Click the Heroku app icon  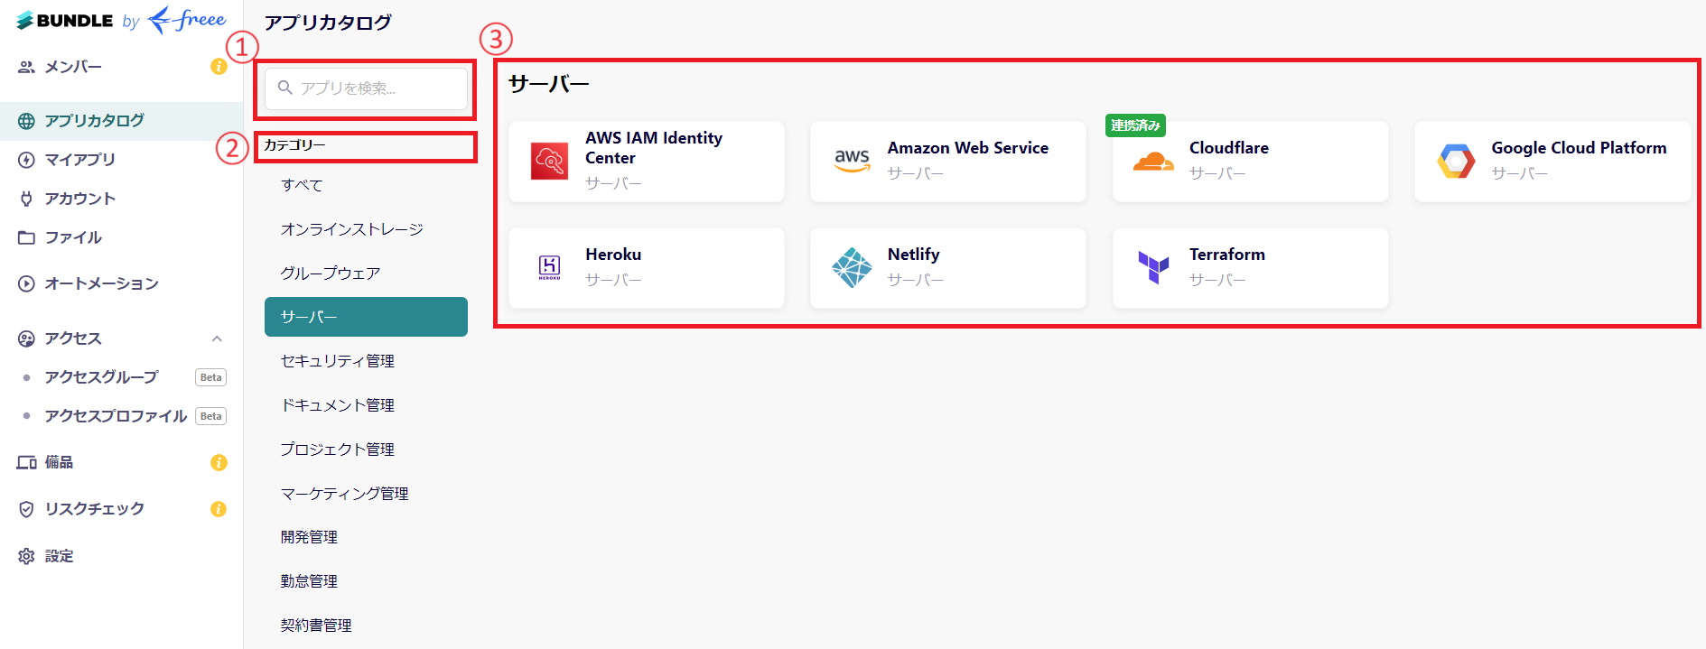[549, 267]
